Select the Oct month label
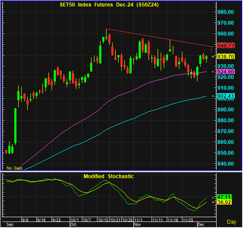This screenshot has width=243, height=228. click(x=73, y=225)
